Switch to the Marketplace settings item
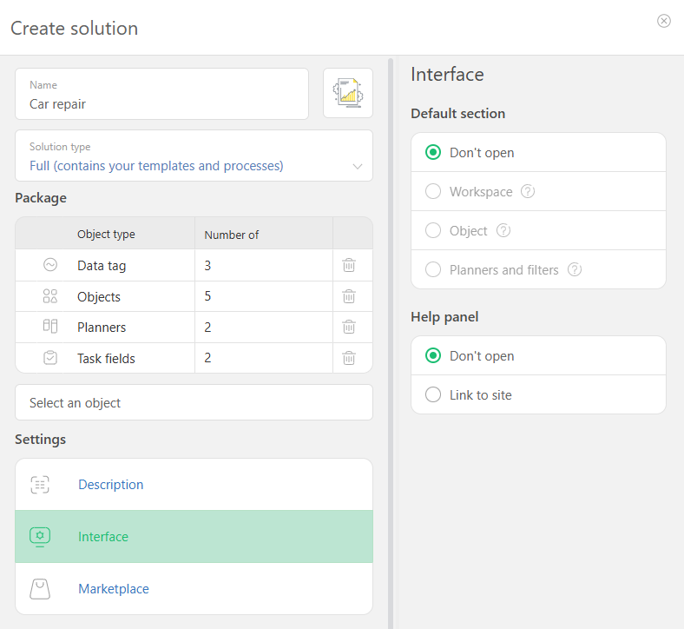 click(x=194, y=588)
